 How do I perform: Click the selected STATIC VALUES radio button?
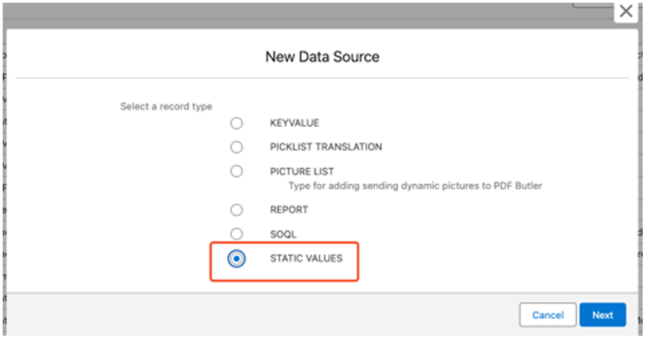pos(237,258)
